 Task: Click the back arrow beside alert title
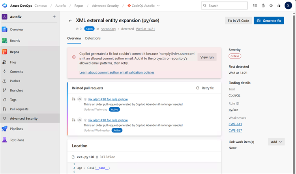coord(70,21)
